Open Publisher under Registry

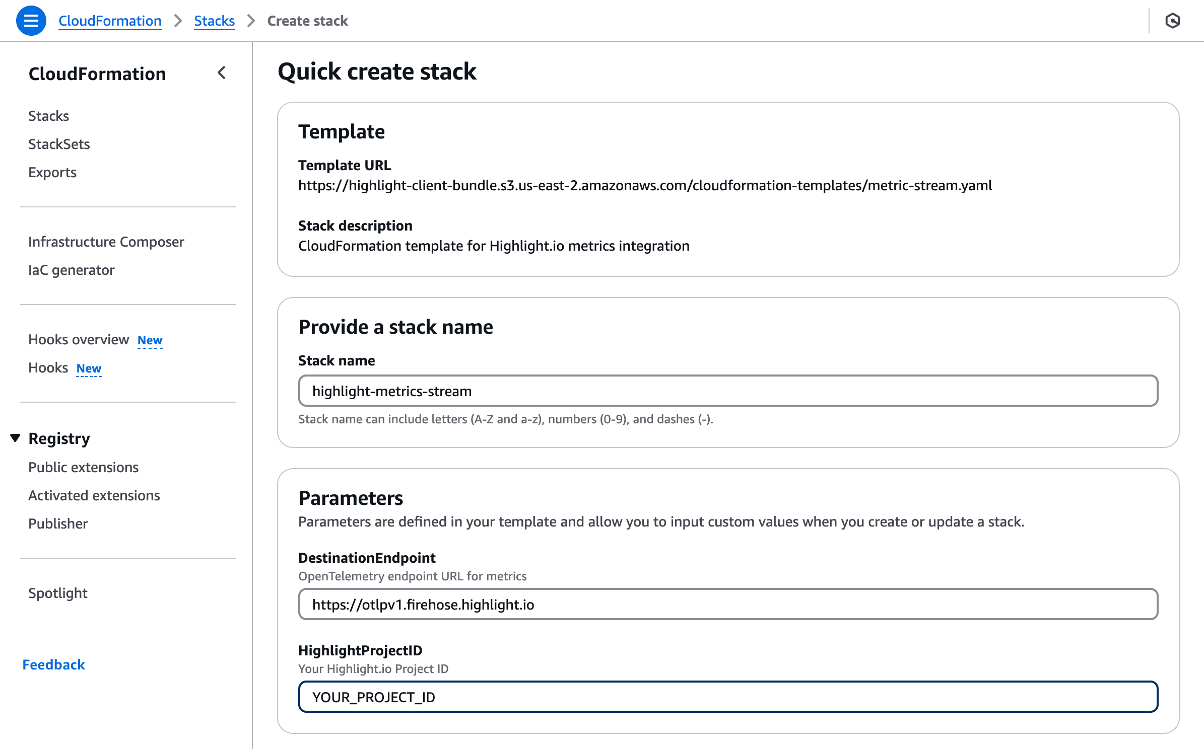click(x=58, y=523)
